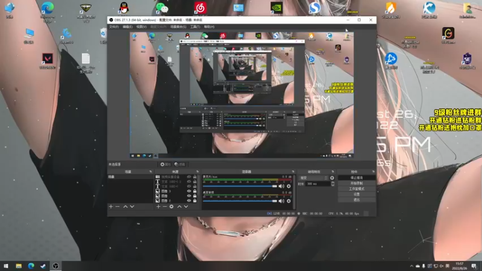Open the Sogou blue S desktop icon
The height and width of the screenshot is (271, 482).
tap(315, 8)
